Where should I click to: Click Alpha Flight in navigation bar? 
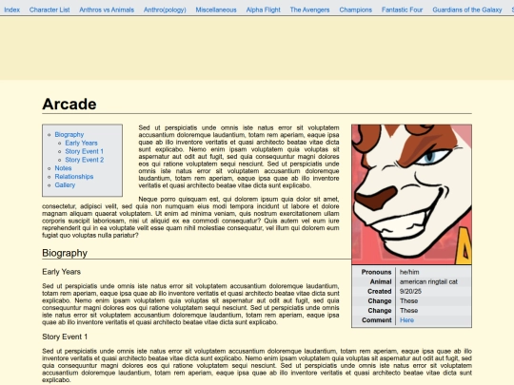click(x=264, y=10)
